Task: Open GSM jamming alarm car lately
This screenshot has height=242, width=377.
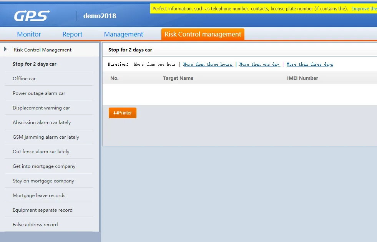Action: [46, 137]
